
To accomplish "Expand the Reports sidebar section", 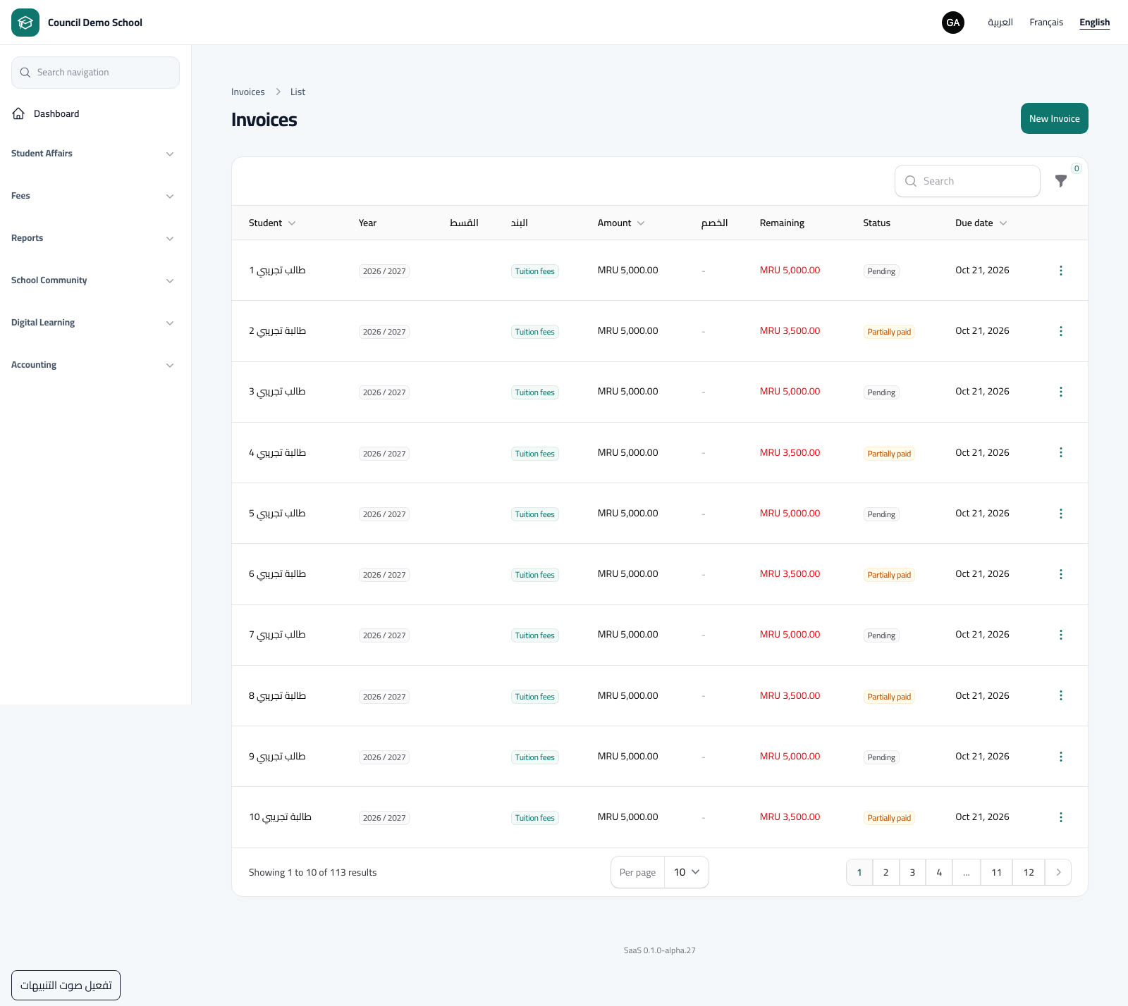I will [x=92, y=238].
